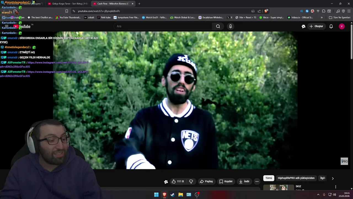The width and height of the screenshot is (353, 199).
Task: Show next filter chips arrow
Action: (333, 178)
